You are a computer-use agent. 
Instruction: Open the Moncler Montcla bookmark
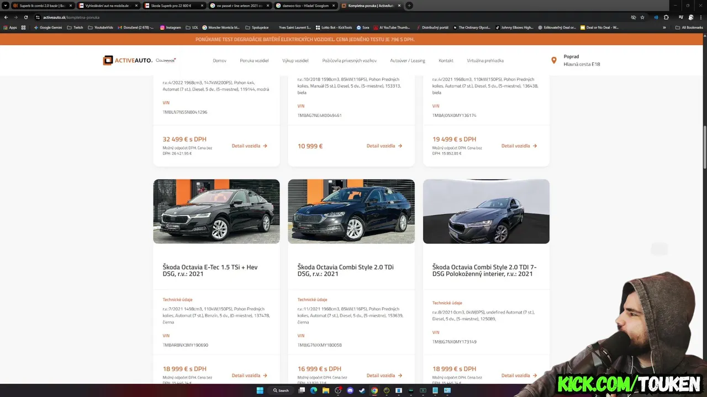coord(221,27)
